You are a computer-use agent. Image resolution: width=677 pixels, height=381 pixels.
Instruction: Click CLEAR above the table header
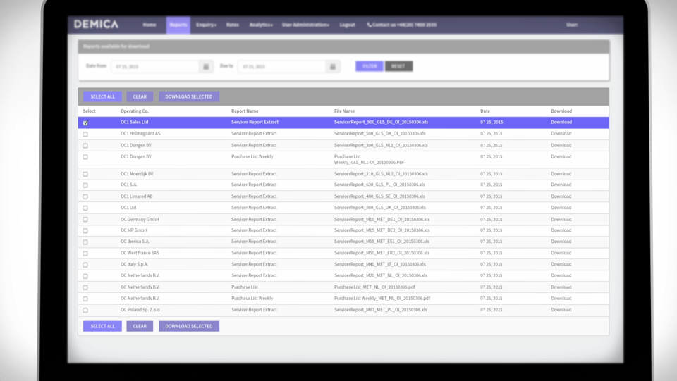(x=140, y=96)
